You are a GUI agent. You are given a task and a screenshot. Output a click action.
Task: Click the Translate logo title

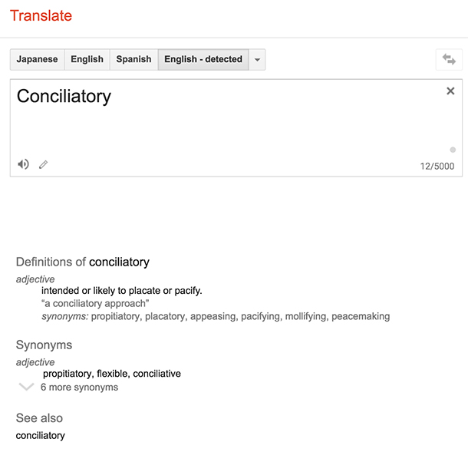41,15
